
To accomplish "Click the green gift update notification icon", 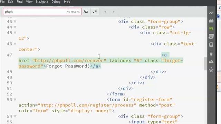I will pos(211,29).
